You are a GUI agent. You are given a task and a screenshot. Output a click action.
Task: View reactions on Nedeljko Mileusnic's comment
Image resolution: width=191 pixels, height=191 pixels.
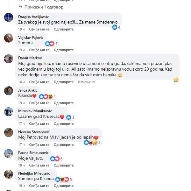click(x=63, y=180)
